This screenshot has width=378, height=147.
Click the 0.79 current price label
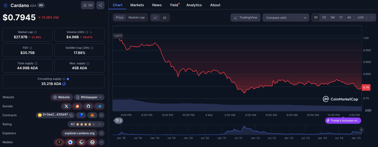click(366, 87)
